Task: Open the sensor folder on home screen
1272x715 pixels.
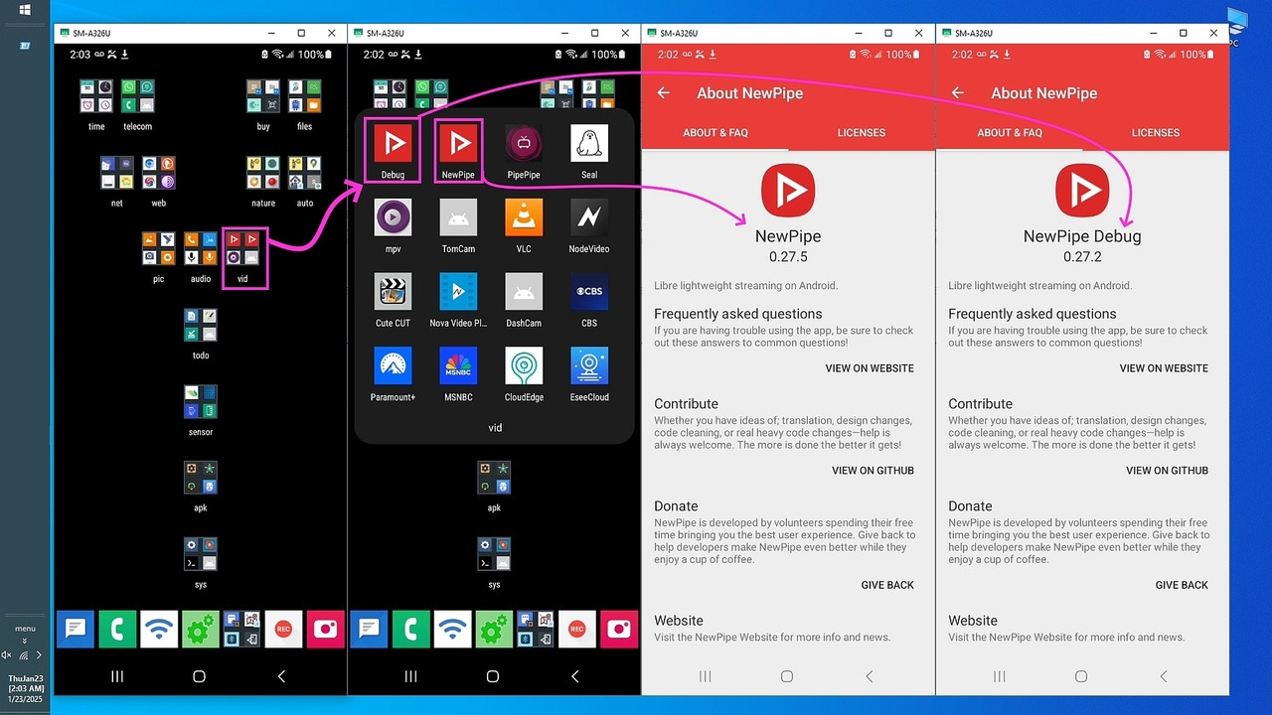Action: [201, 401]
